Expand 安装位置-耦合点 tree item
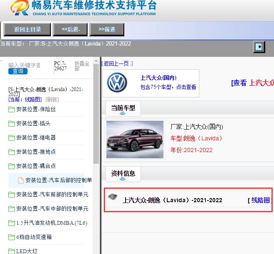Viewport: 274px width, 254px height. (x=36, y=166)
